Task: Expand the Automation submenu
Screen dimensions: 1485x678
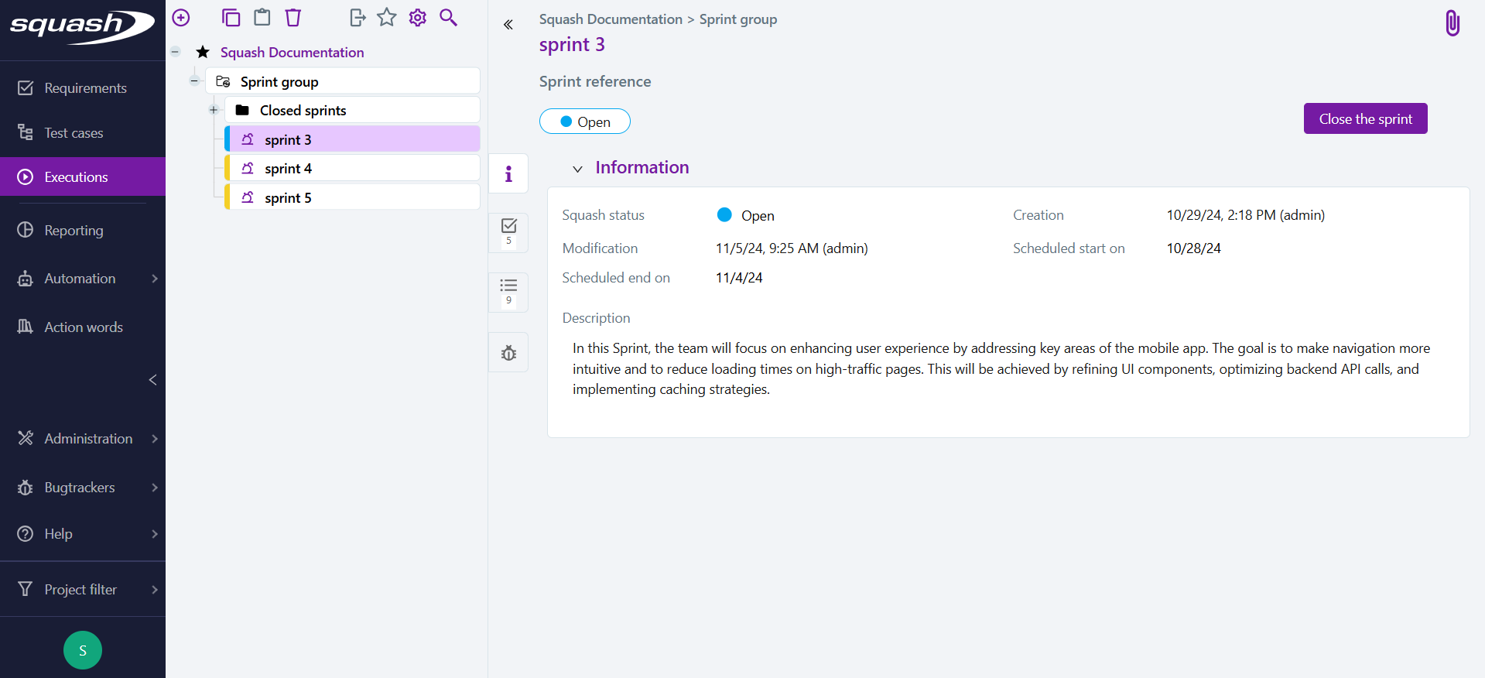Action: (x=155, y=279)
